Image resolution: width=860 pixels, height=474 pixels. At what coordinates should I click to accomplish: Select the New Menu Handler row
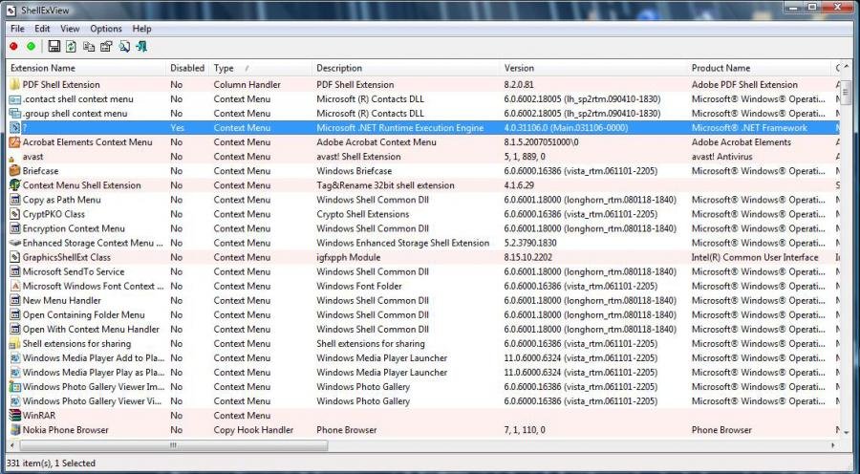pos(423,300)
